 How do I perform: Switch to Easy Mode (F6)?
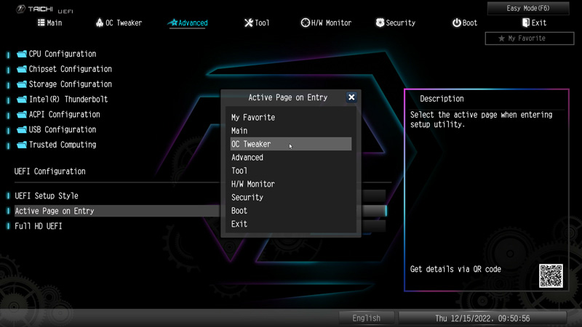pos(528,8)
